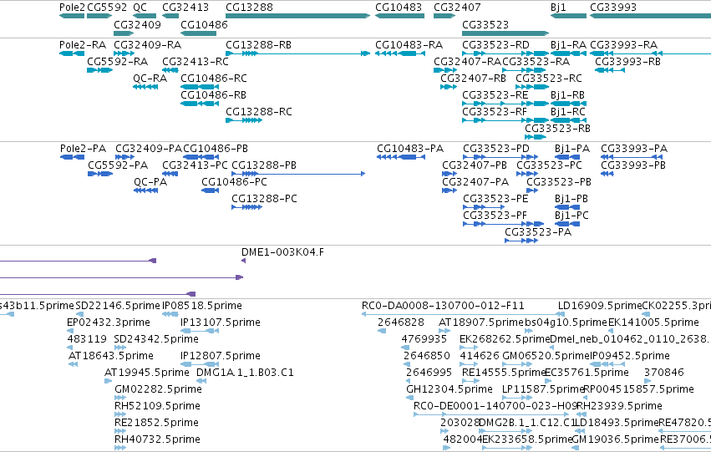Click the CG10483 gene label
This screenshot has width=711, height=452.
399,8
